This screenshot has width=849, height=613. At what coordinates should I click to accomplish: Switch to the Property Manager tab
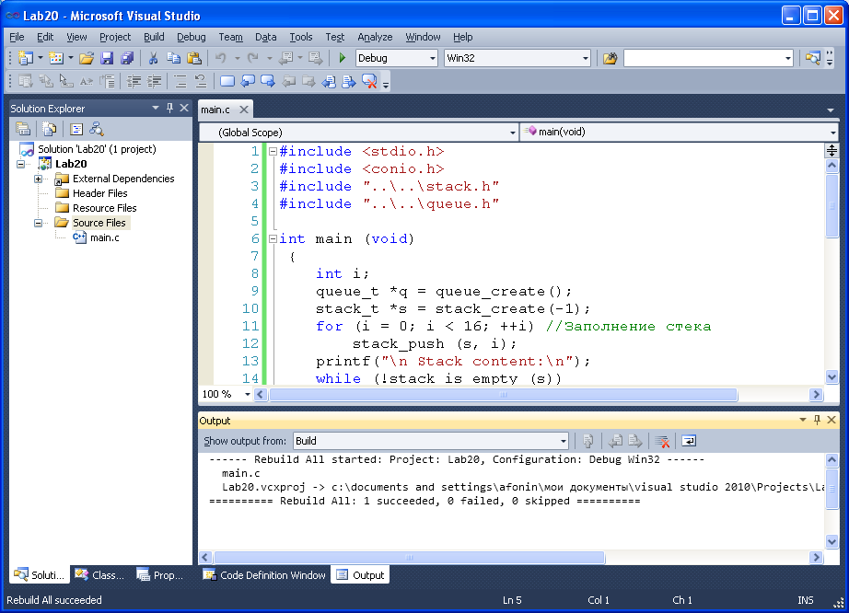pos(159,575)
